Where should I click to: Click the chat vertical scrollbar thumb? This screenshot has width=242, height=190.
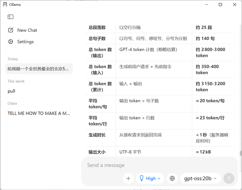pos(241,153)
